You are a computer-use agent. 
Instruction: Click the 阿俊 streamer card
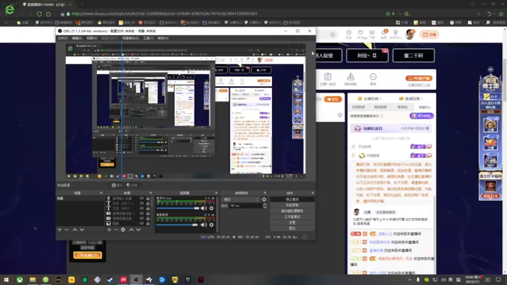click(x=367, y=56)
